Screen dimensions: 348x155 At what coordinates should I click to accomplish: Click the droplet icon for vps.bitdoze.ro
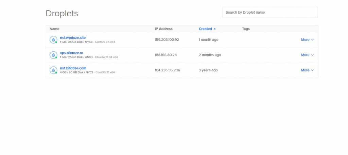click(x=53, y=55)
